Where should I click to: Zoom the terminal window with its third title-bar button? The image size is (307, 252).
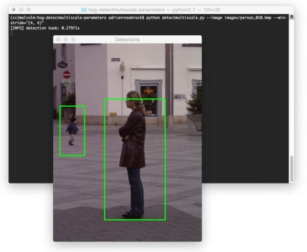(29, 10)
